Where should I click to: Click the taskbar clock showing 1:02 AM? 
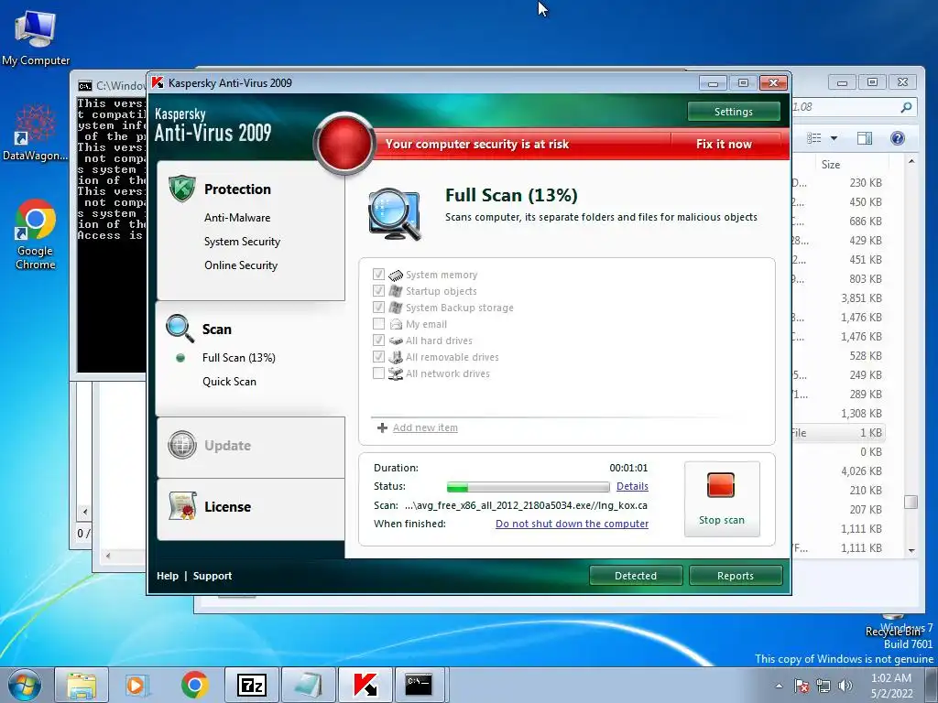pos(891,686)
